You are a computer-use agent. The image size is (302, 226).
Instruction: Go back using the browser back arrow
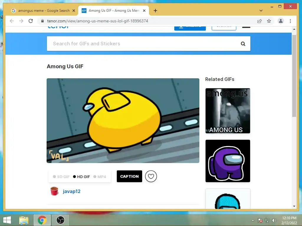12,21
